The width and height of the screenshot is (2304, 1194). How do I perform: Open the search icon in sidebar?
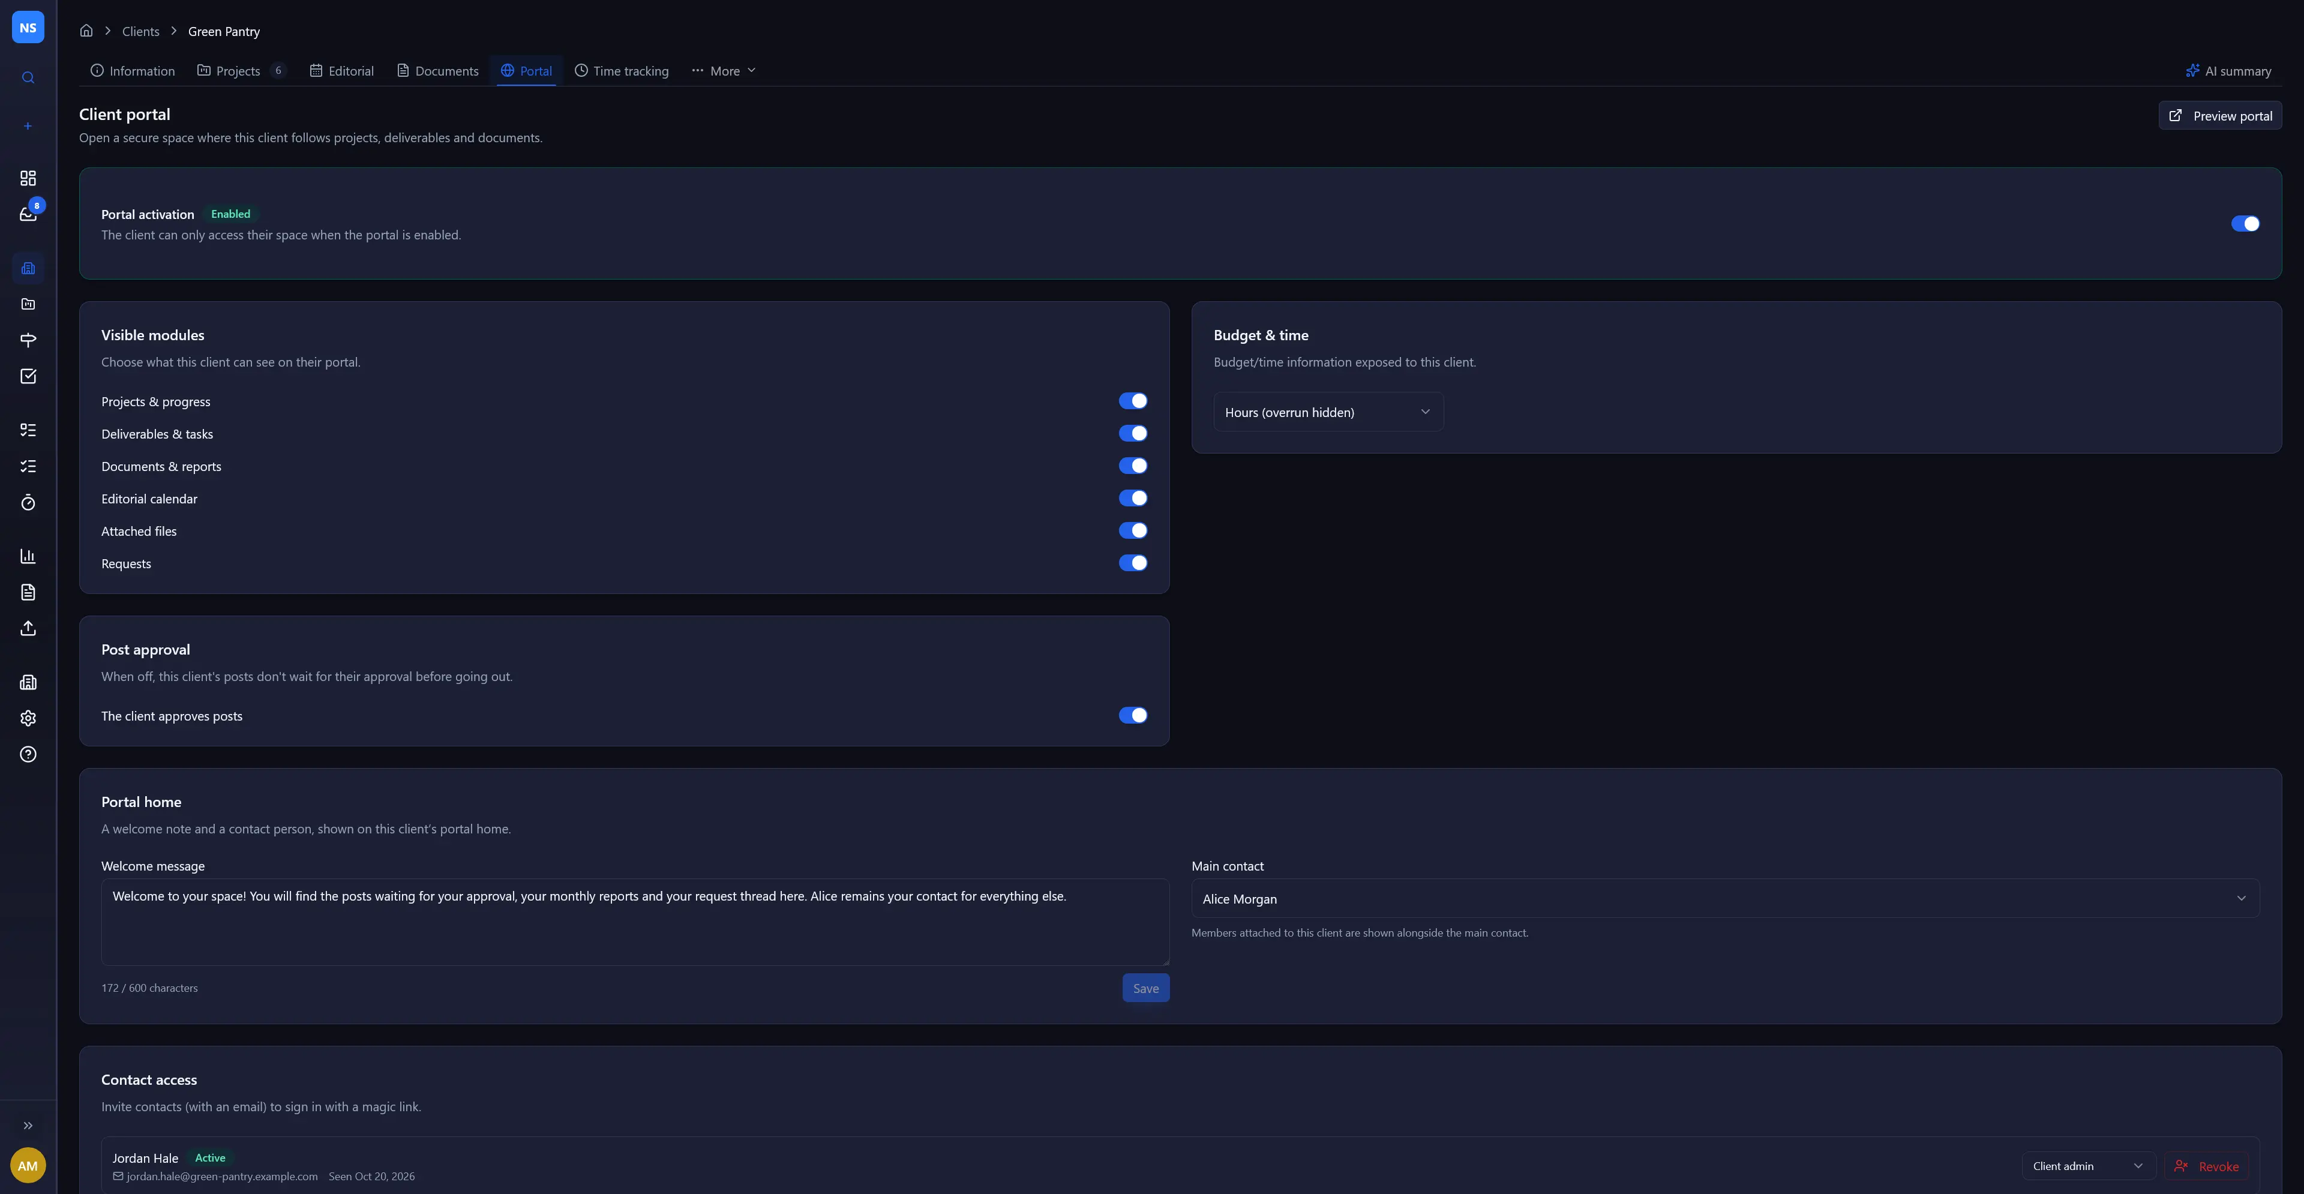(28, 78)
